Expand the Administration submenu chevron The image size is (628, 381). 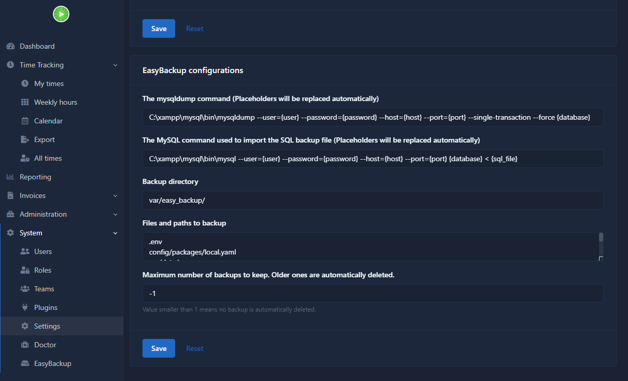pyautogui.click(x=115, y=214)
